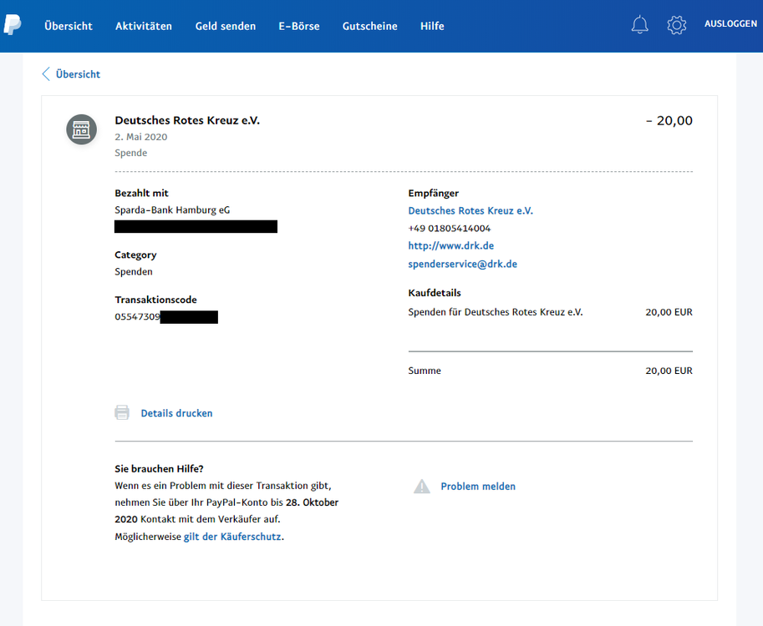Click the merchant storefront icon
The width and height of the screenshot is (763, 626).
coord(82,129)
